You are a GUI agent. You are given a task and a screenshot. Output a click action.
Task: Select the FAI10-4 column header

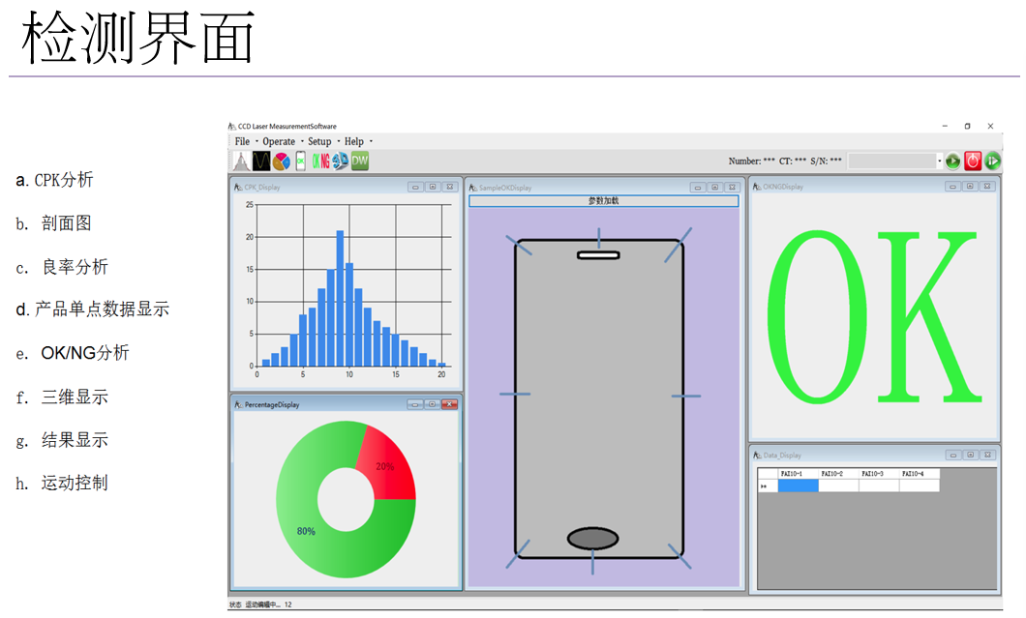[920, 474]
